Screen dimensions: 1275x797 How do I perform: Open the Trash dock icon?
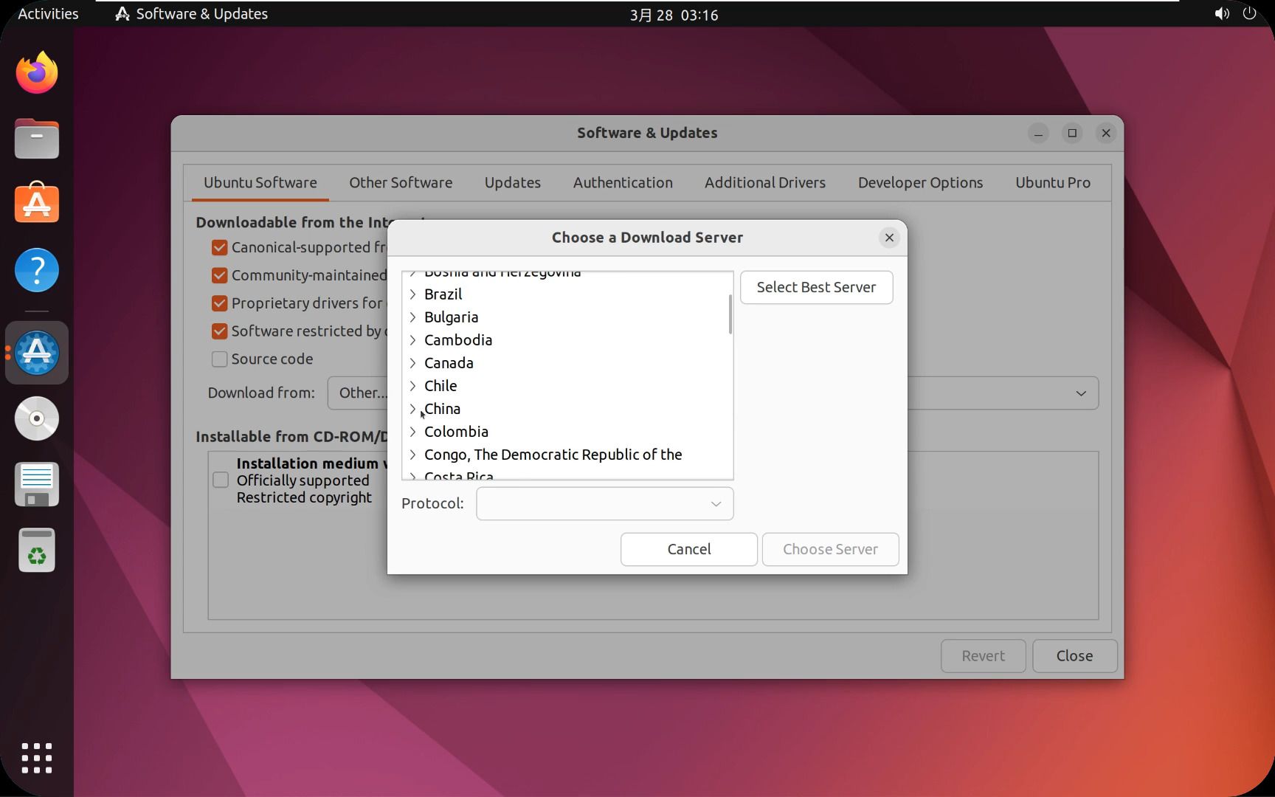pyautogui.click(x=37, y=551)
